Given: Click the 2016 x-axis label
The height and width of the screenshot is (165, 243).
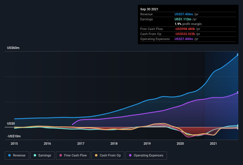Looking at the screenshot, I should click(47, 143).
